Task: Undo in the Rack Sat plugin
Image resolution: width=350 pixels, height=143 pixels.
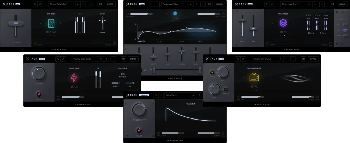Action: pyautogui.click(x=35, y=4)
